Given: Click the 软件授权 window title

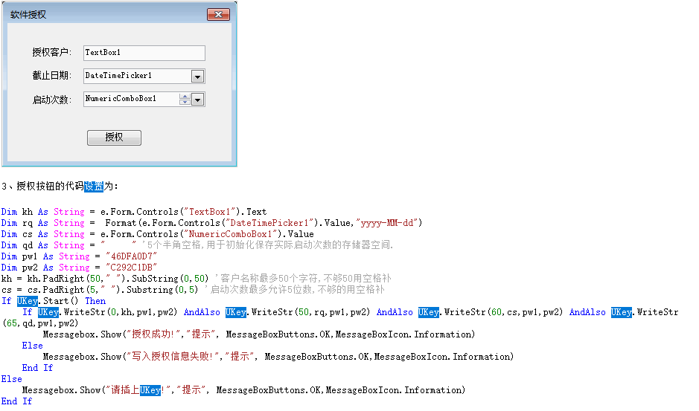Looking at the screenshot, I should [x=28, y=15].
